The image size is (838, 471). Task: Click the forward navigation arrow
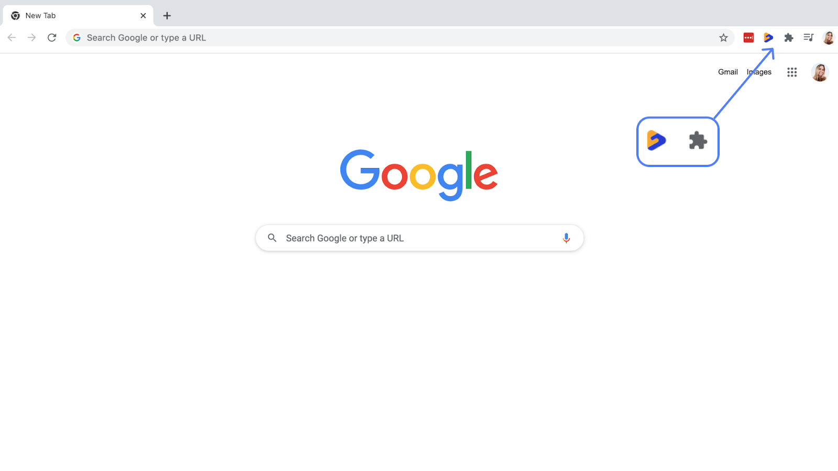(x=31, y=38)
